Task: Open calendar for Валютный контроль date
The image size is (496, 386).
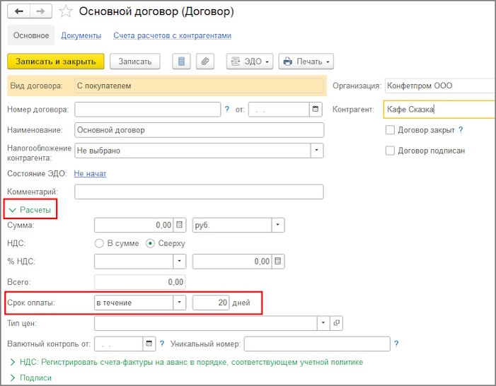Action: coord(149,344)
